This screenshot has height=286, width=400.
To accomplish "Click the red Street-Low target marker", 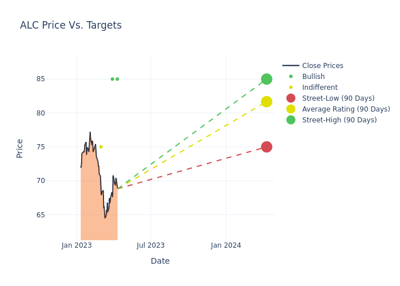I will click(266, 147).
